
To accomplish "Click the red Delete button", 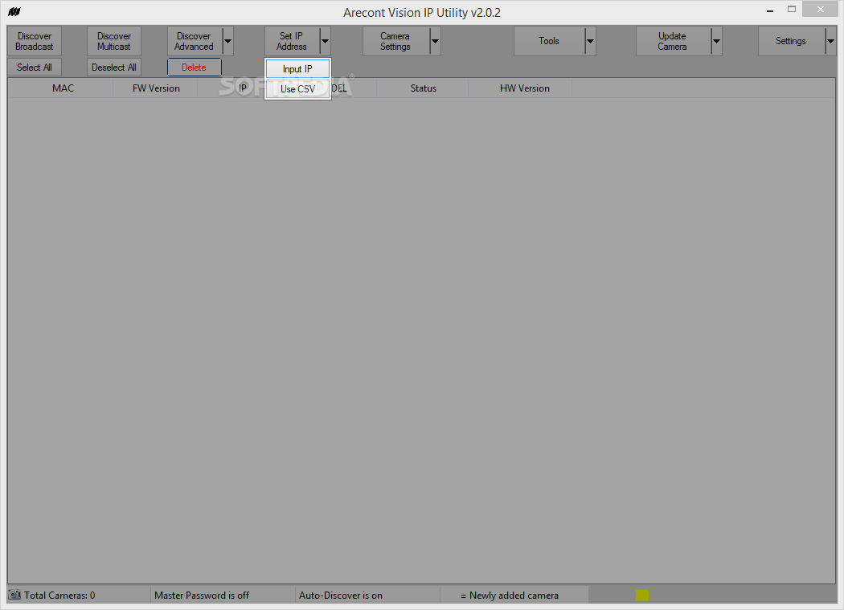I will (195, 68).
